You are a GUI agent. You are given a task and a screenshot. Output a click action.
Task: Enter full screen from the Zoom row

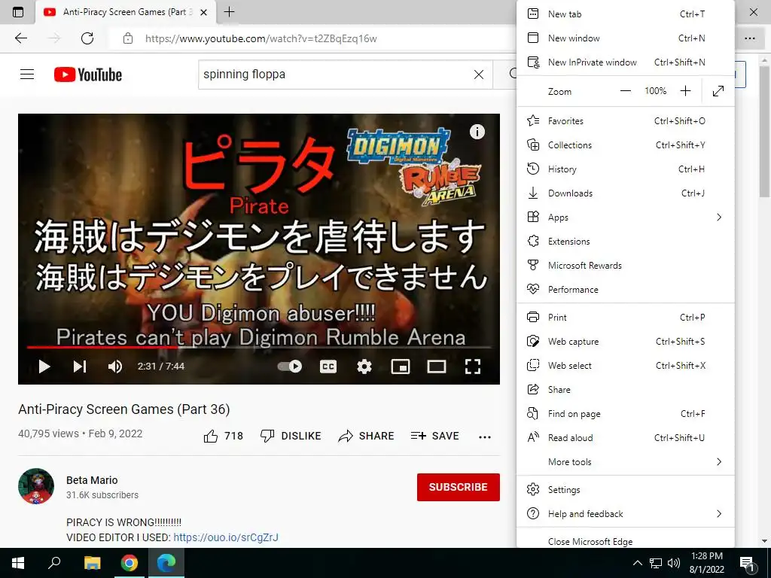[718, 91]
